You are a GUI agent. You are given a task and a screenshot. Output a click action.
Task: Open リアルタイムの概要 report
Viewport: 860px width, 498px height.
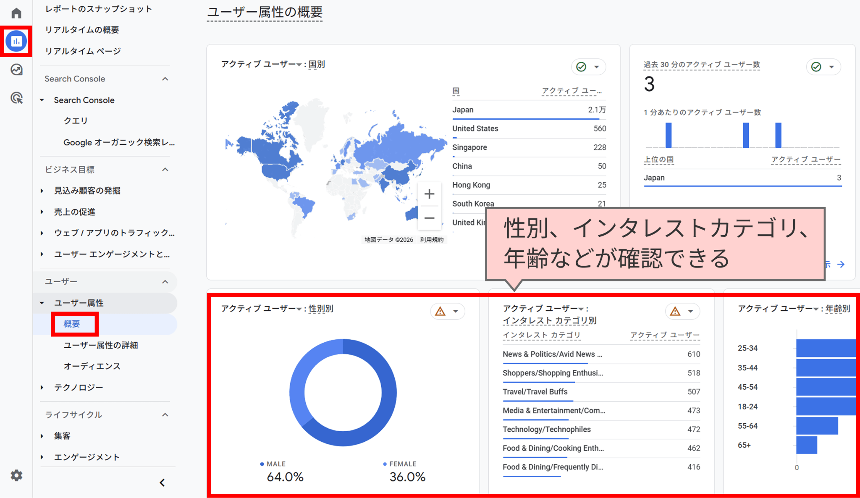coord(82,30)
